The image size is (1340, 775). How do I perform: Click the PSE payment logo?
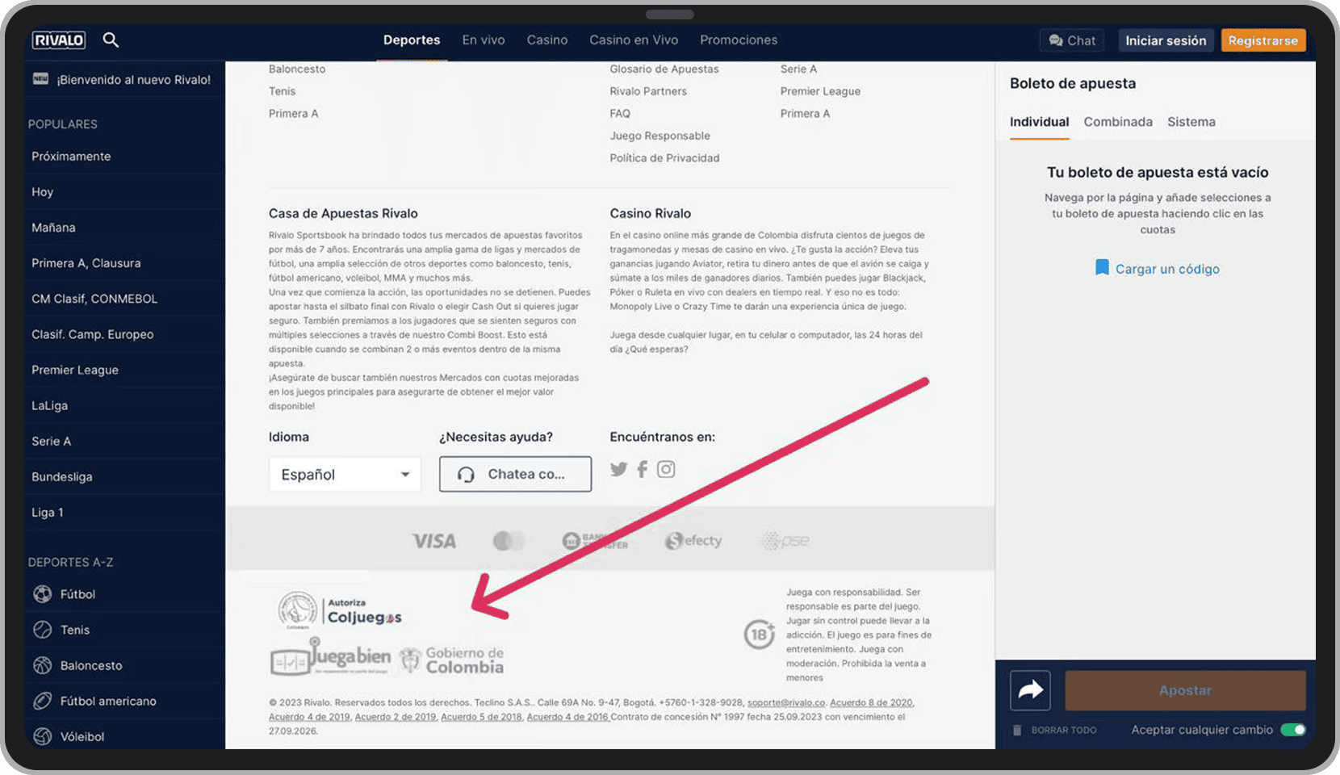point(785,541)
